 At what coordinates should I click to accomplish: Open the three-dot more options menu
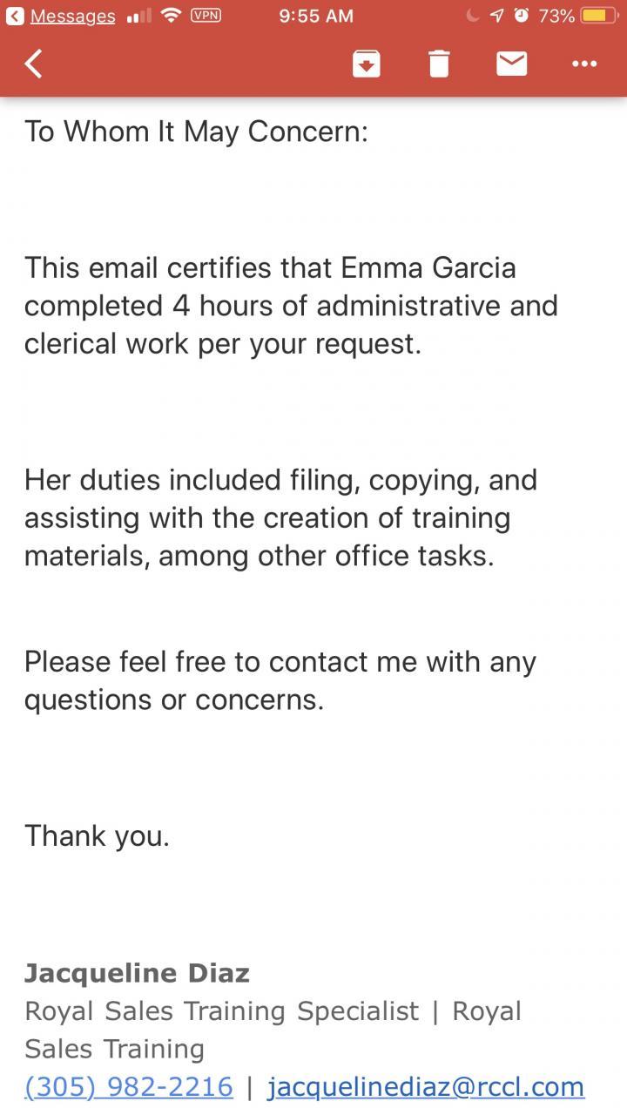point(583,64)
